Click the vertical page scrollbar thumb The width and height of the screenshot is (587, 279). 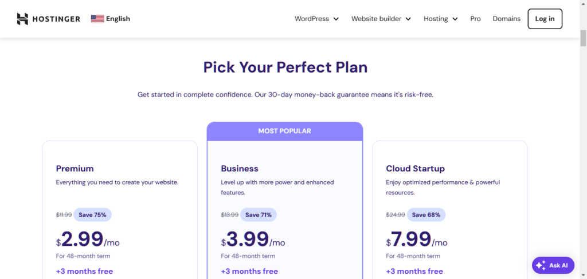pos(583,38)
